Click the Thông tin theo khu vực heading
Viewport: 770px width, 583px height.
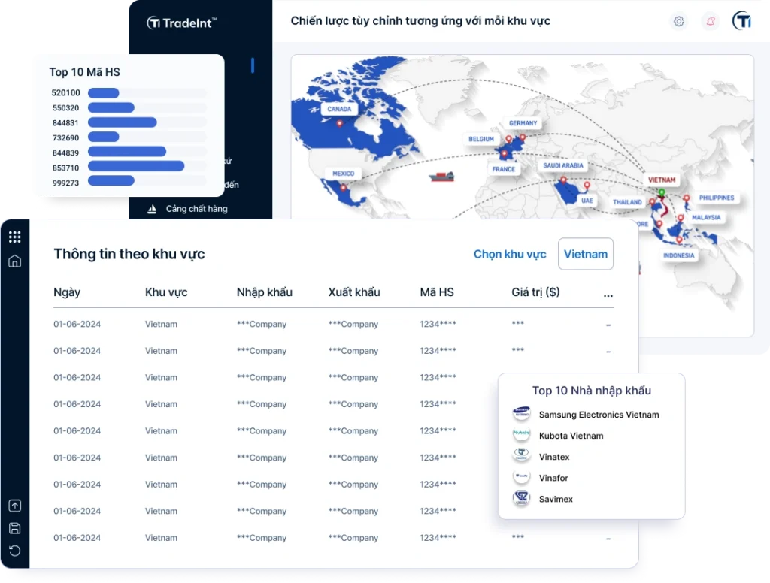[x=129, y=254]
